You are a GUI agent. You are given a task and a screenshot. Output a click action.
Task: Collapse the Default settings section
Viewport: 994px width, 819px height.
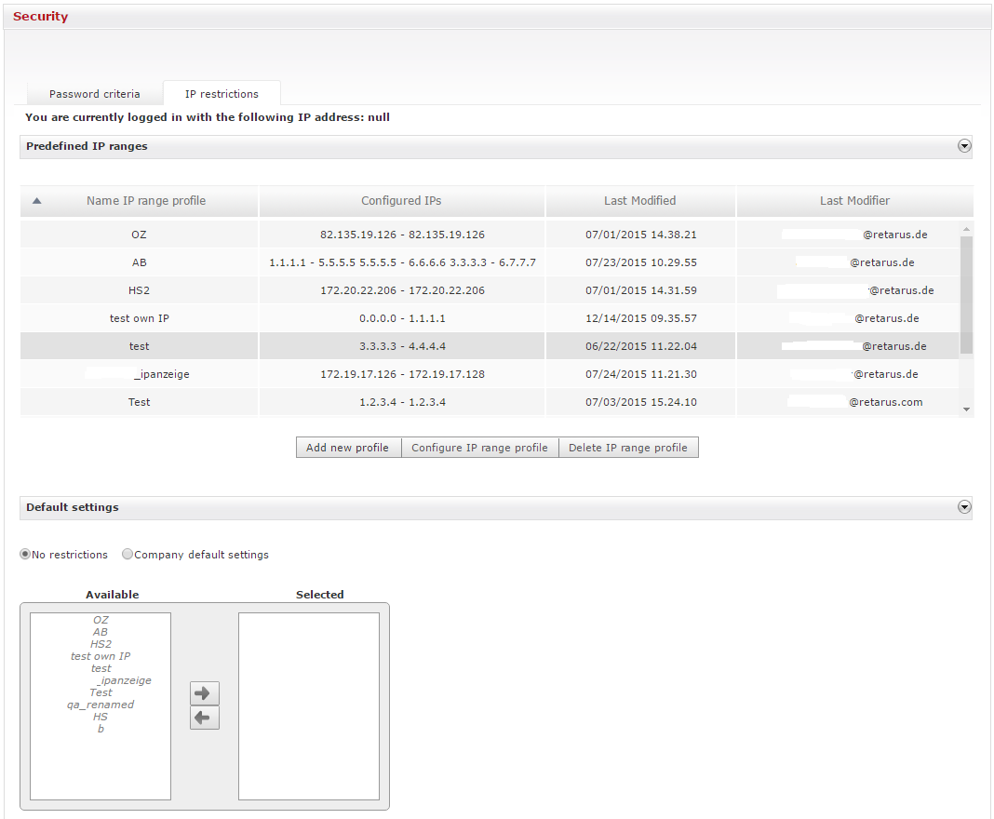pos(964,507)
